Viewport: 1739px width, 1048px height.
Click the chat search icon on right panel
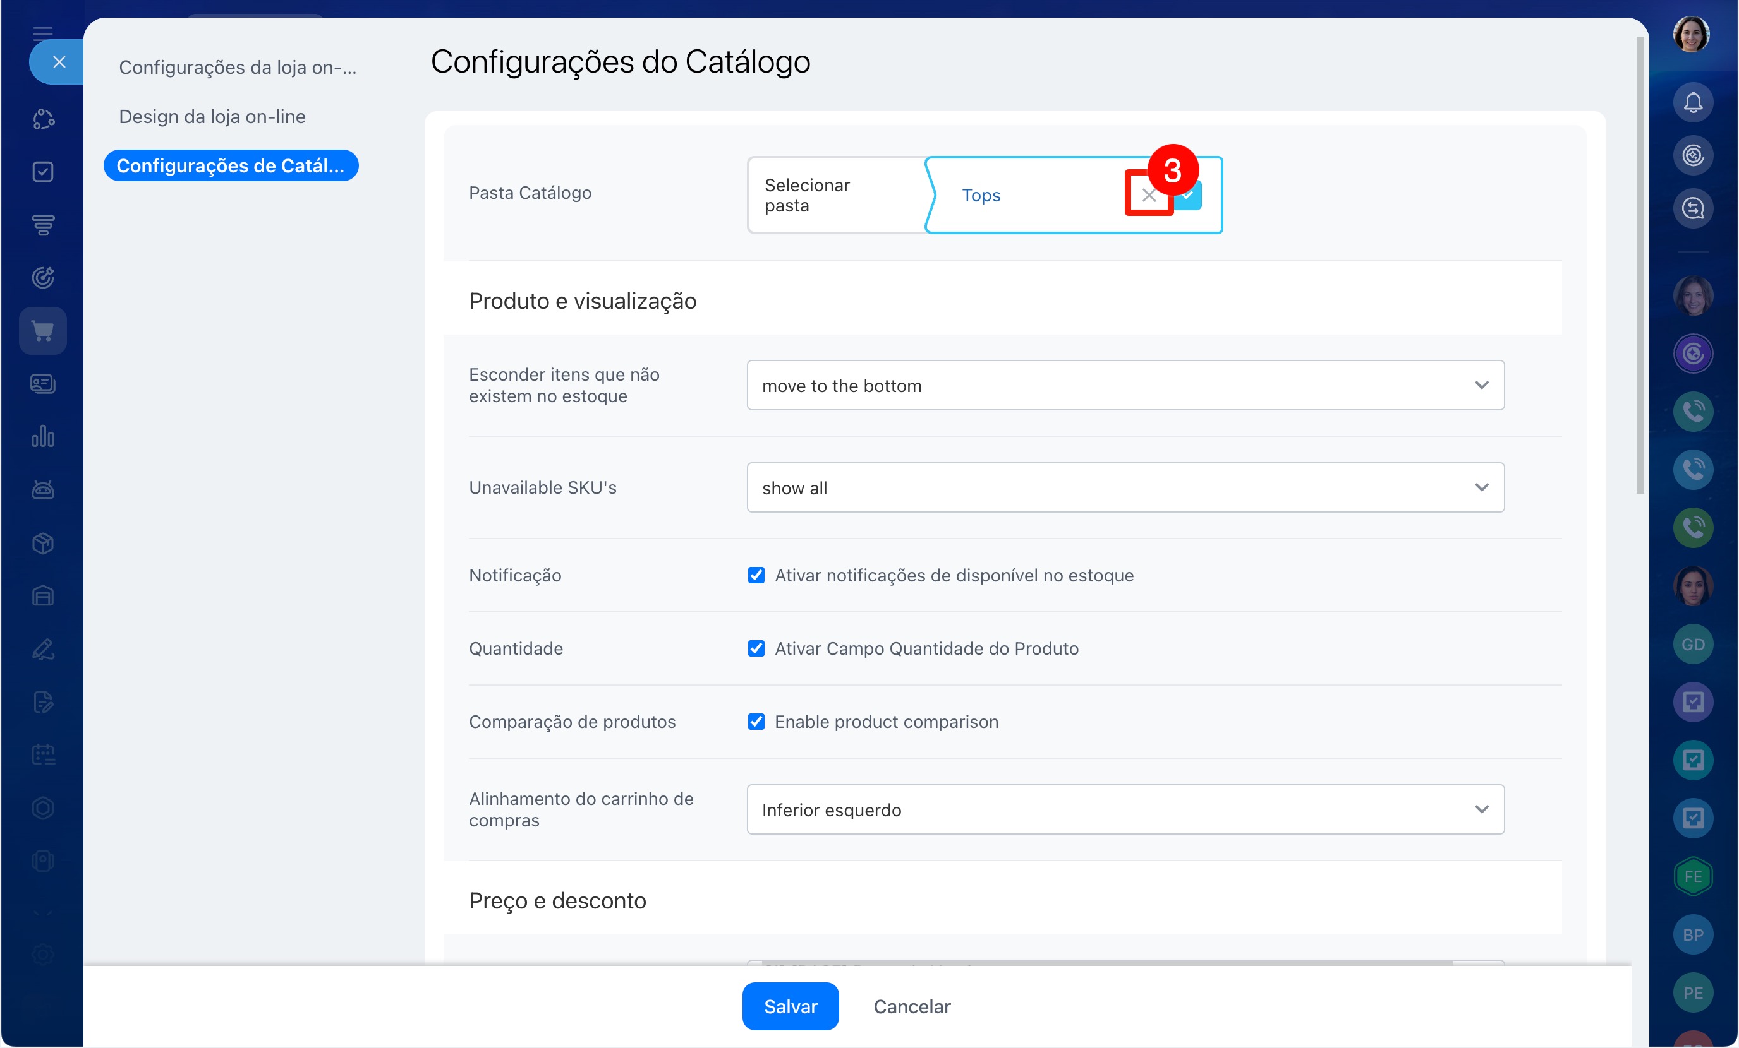(1692, 209)
